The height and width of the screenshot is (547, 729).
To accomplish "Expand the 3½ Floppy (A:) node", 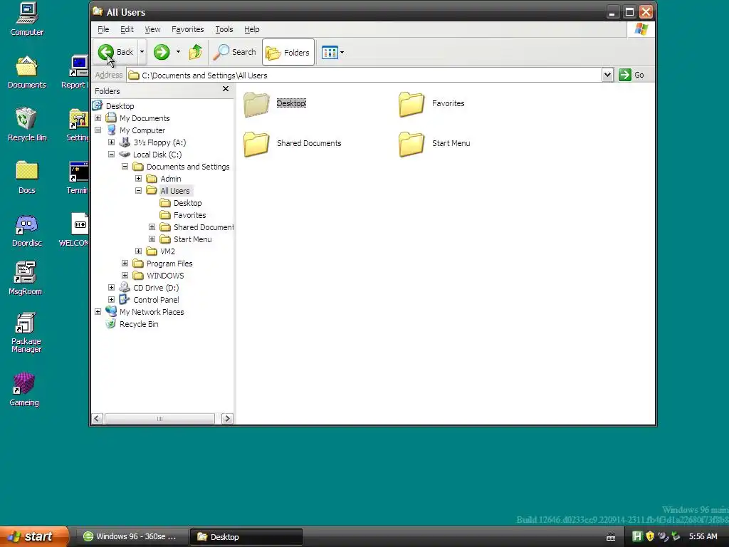I will (x=112, y=142).
